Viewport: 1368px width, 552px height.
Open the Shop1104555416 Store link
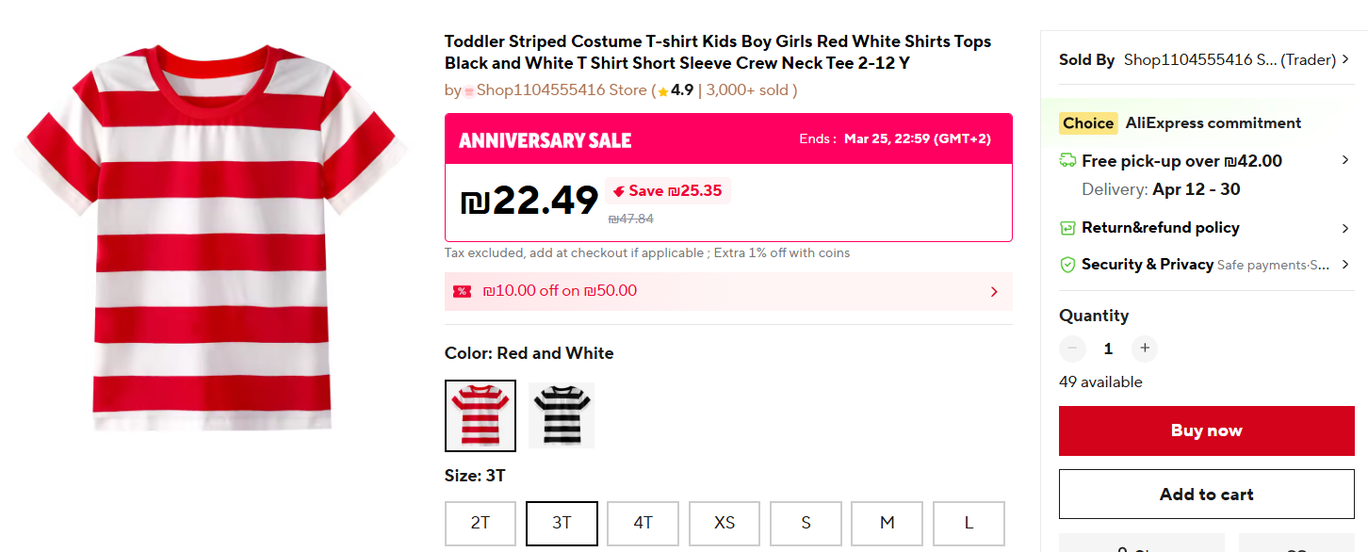pyautogui.click(x=562, y=90)
